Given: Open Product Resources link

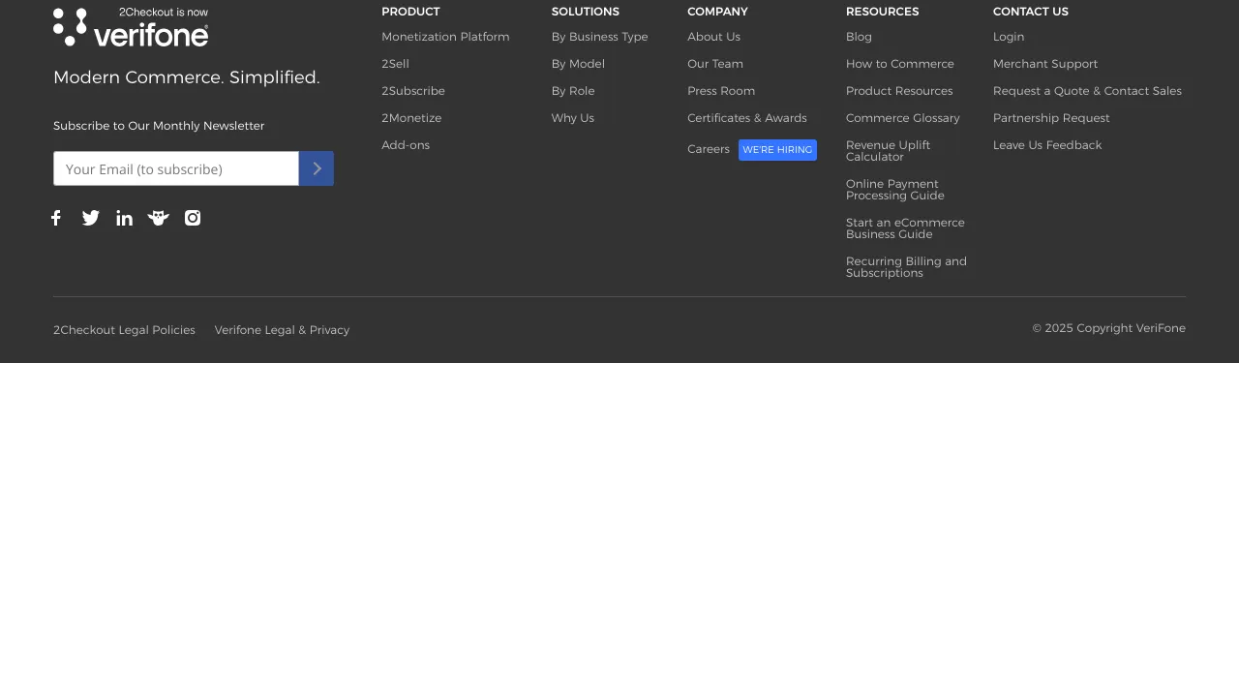Looking at the screenshot, I should (x=899, y=91).
